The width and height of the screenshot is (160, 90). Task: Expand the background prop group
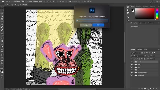point(134,73)
